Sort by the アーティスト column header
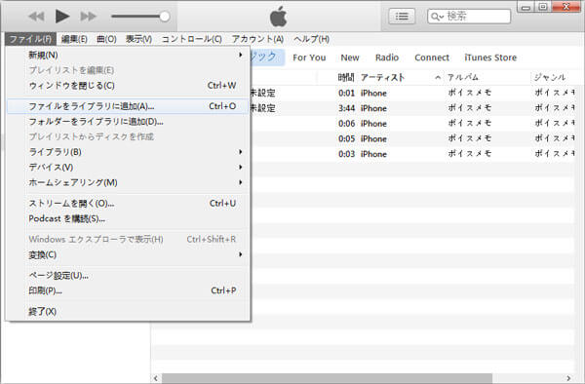The width and height of the screenshot is (585, 384). tap(382, 77)
